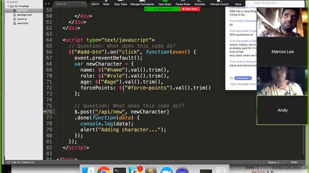This screenshot has width=309, height=173.
Task: Click the package.json file icon
Action: coord(14,15)
